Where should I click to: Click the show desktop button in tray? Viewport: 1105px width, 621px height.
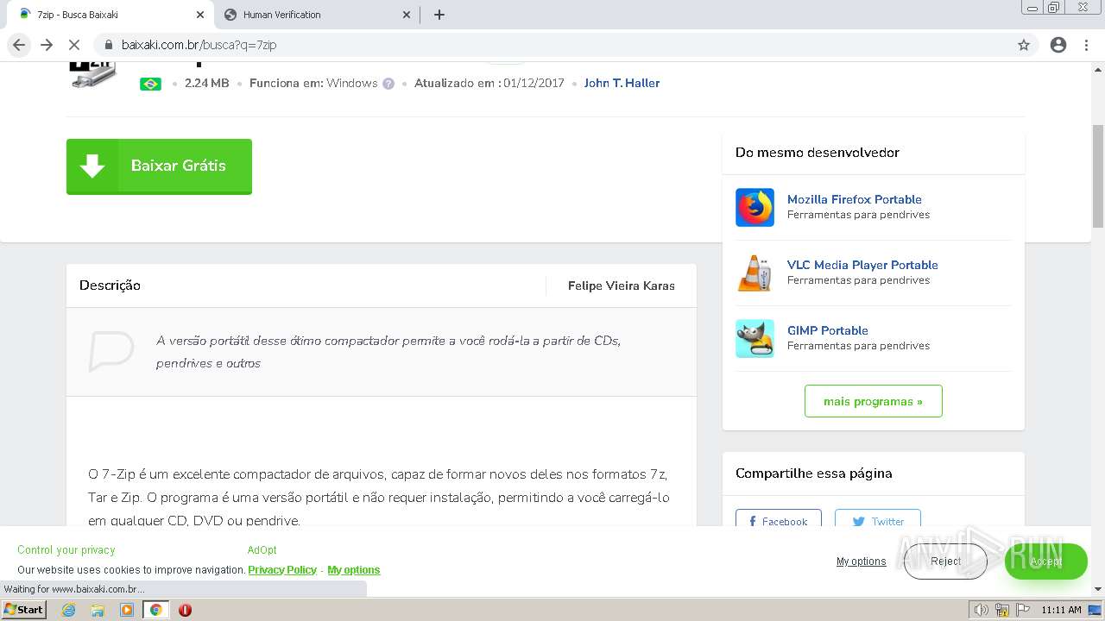pyautogui.click(x=1095, y=610)
